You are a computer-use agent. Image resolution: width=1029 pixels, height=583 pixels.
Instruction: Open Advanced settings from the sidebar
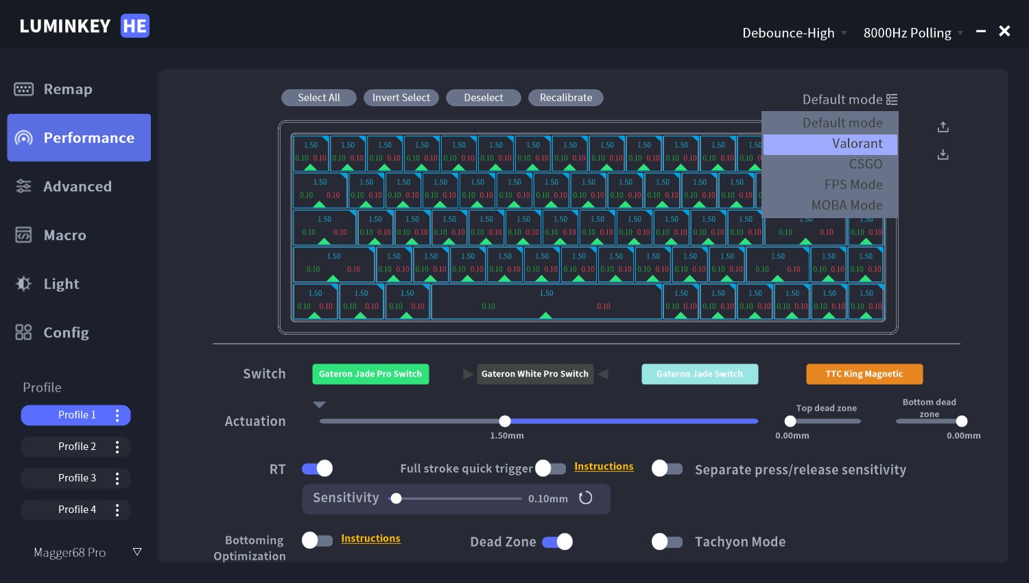[x=79, y=187]
